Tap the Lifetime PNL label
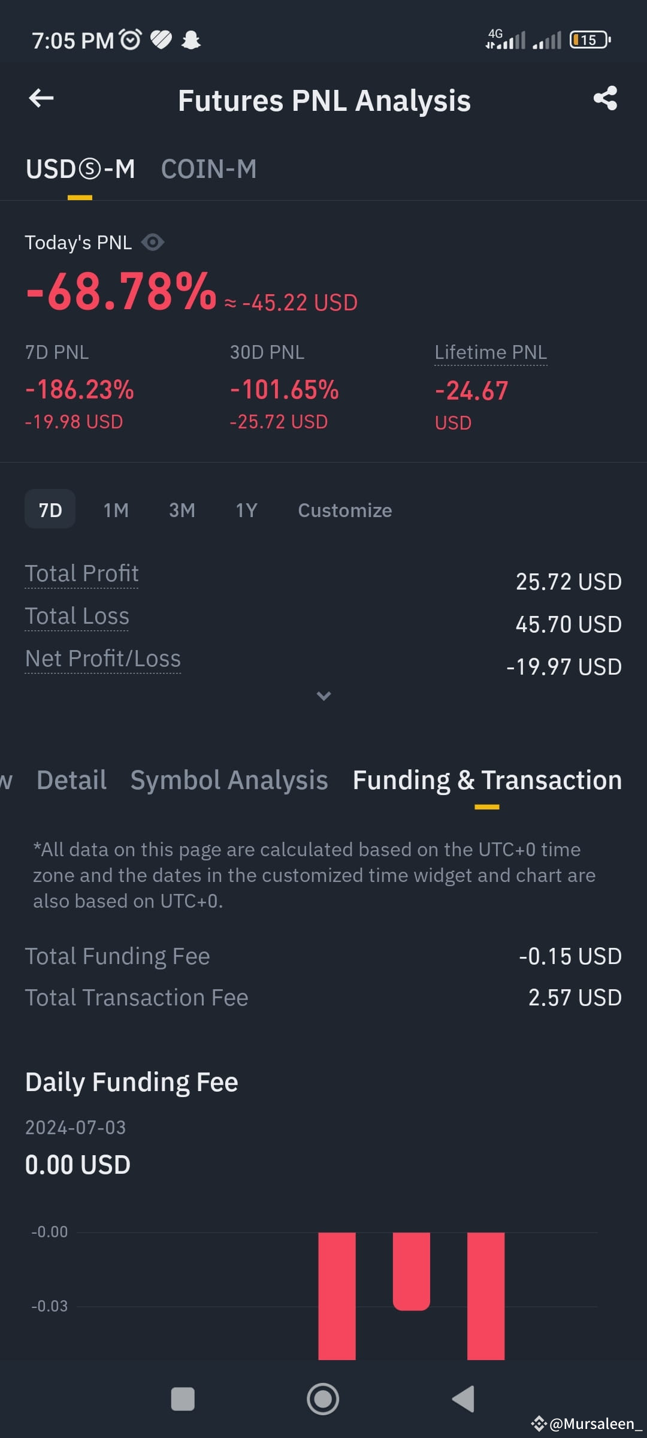 tap(491, 352)
